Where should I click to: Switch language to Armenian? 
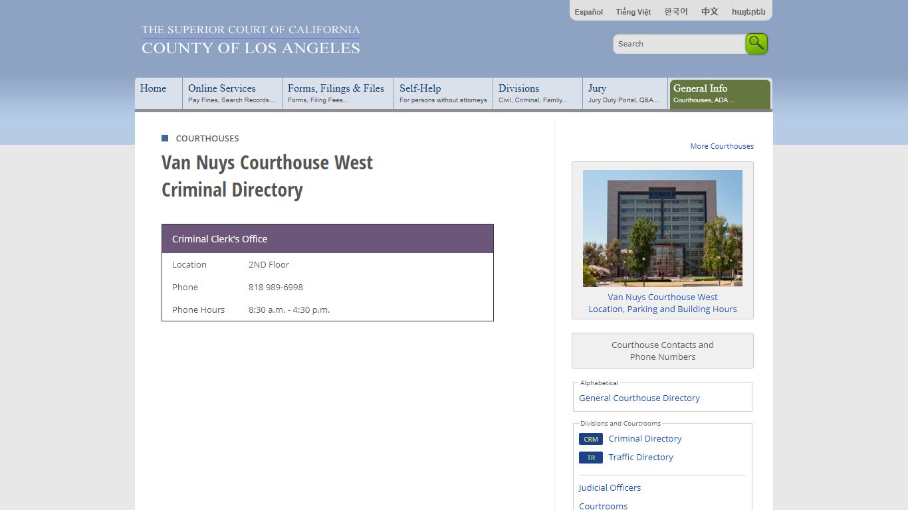(748, 12)
